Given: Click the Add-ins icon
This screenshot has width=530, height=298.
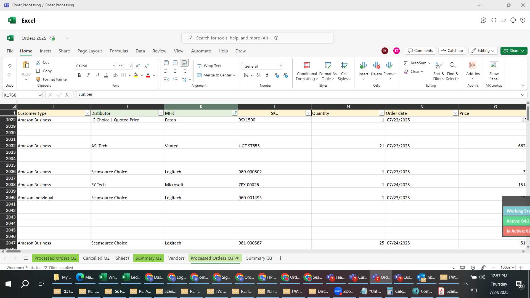Looking at the screenshot, I should pos(473,65).
